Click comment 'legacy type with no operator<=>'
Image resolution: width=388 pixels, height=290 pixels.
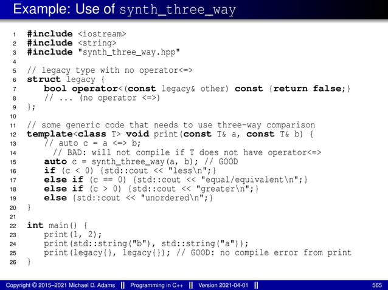coord(109,70)
